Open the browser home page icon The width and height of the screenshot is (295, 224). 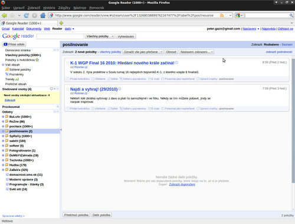[x=42, y=15]
